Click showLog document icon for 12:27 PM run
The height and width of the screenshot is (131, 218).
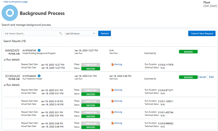tap(112, 65)
